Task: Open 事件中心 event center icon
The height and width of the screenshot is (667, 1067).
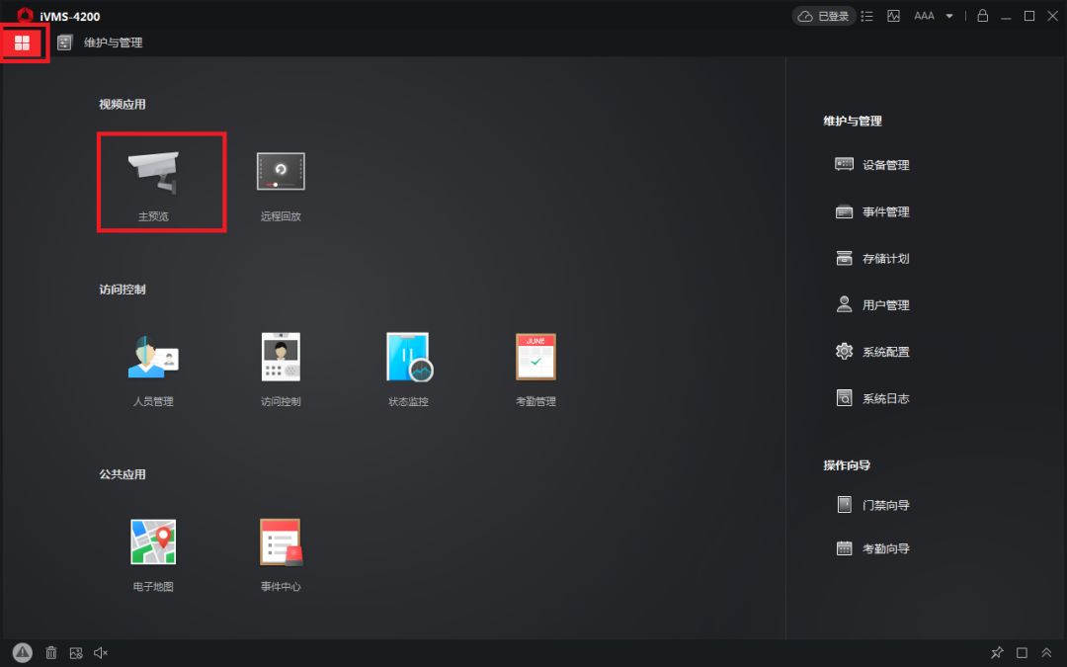Action: coord(281,542)
